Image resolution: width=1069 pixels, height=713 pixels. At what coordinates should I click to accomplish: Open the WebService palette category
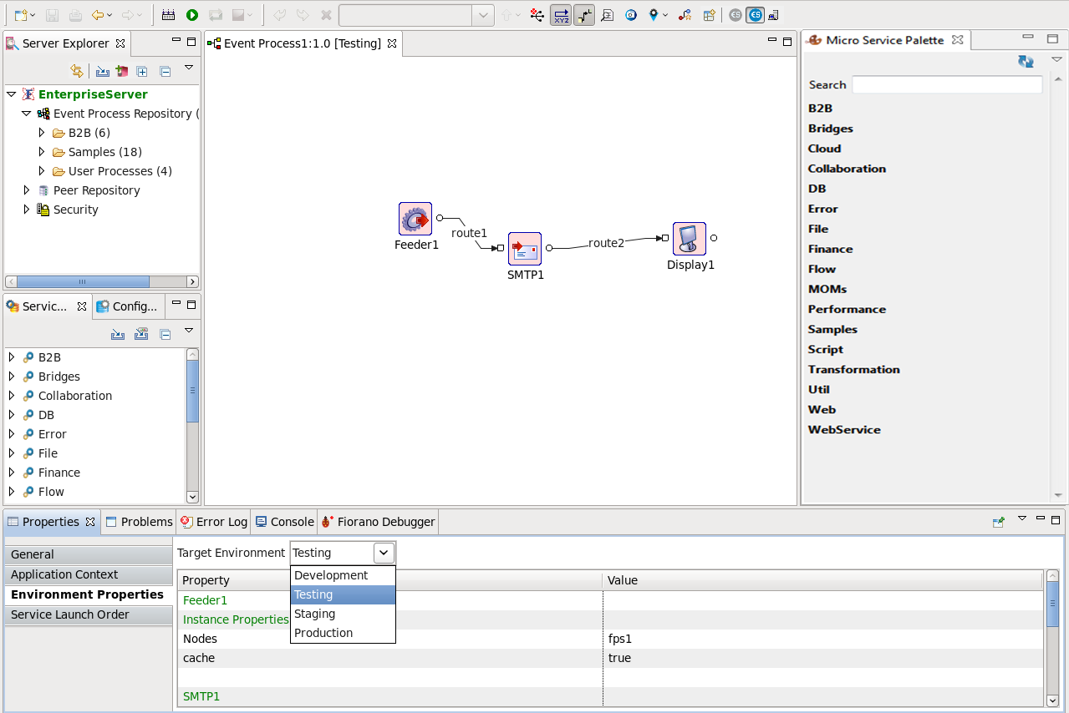844,429
